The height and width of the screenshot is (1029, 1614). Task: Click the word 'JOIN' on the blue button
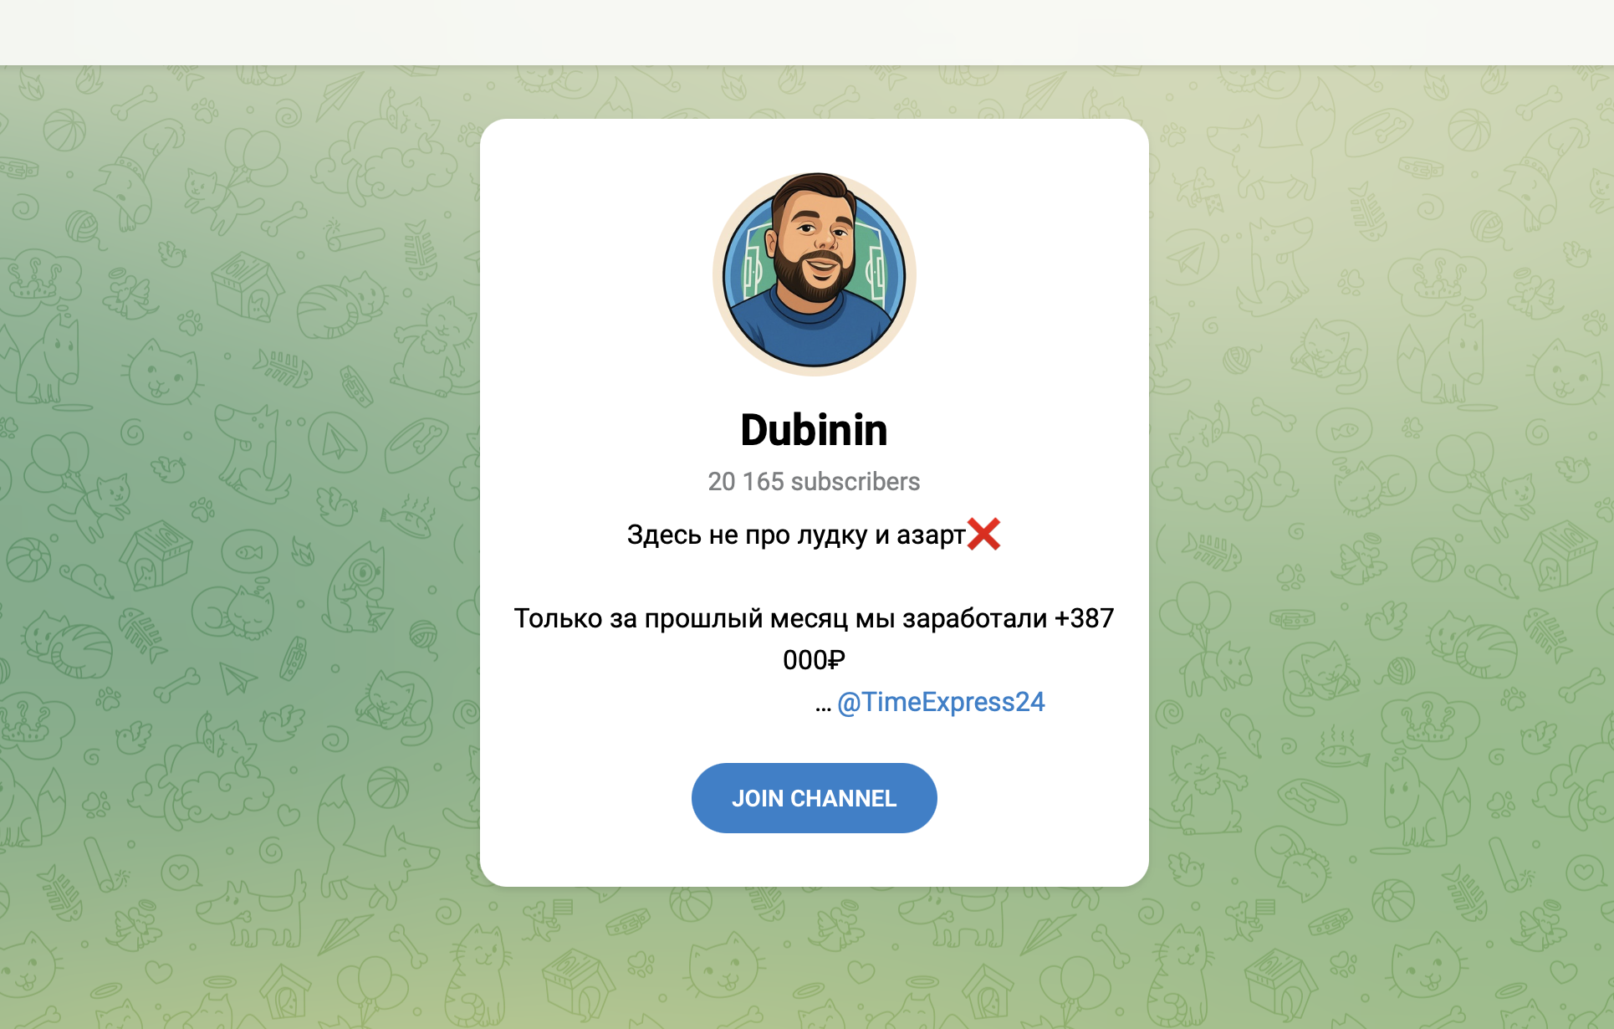click(758, 799)
